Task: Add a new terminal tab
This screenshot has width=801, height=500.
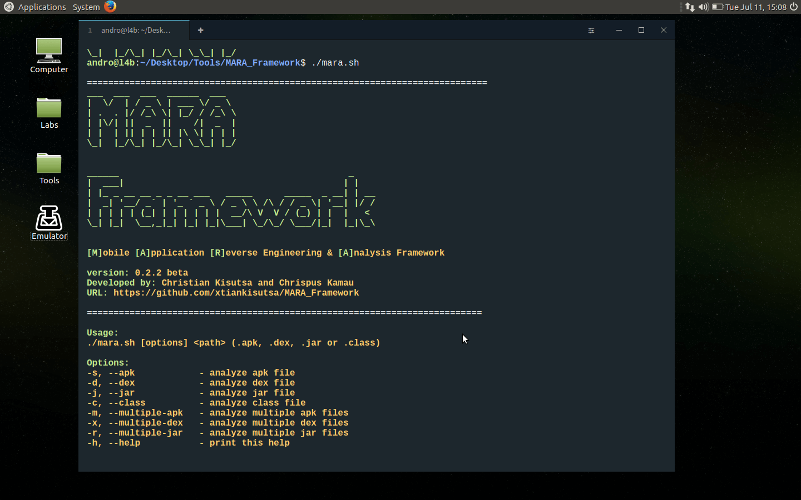Action: click(200, 31)
